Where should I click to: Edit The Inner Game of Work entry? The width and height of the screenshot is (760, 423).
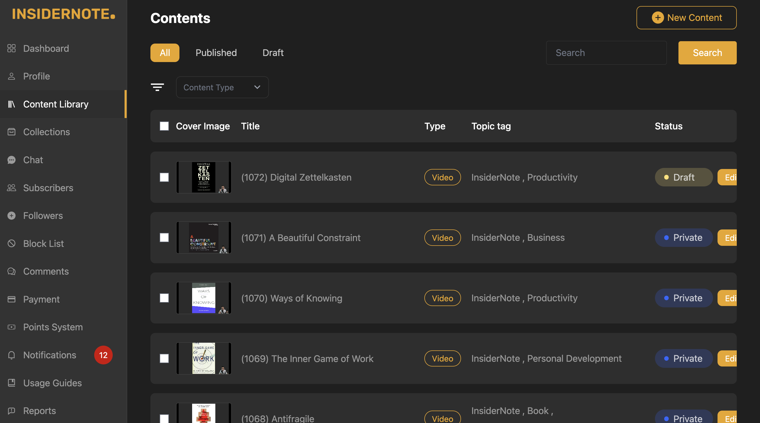pyautogui.click(x=727, y=359)
